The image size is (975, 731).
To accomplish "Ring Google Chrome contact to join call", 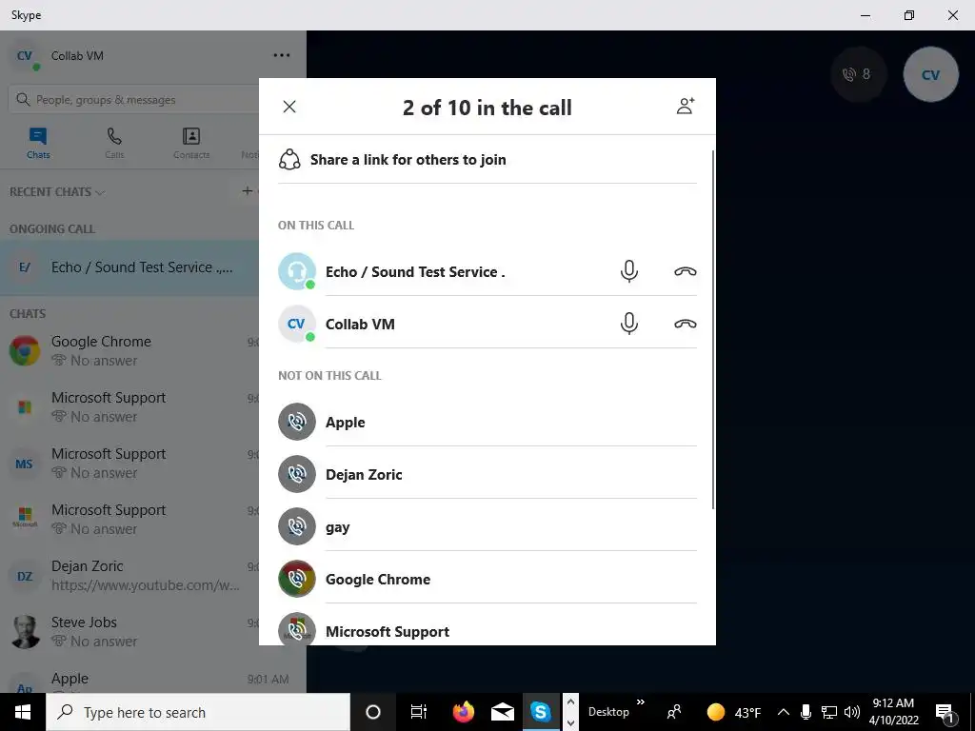I will pyautogui.click(x=297, y=579).
